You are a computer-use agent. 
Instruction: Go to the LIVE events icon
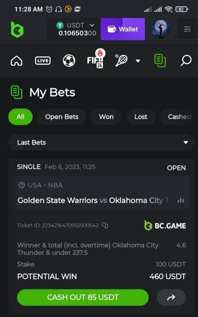(43, 60)
